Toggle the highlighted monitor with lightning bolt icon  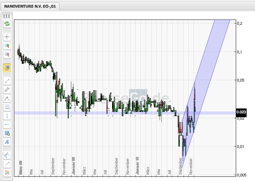point(7,68)
